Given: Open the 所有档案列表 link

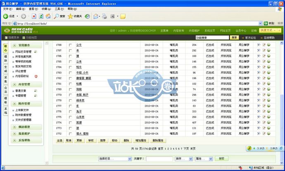Looking at the screenshot, I should click(23, 56).
